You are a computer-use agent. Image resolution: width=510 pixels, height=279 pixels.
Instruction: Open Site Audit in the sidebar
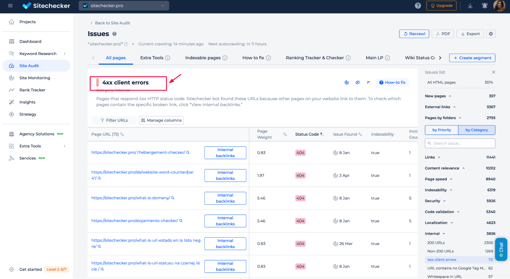click(x=36, y=66)
